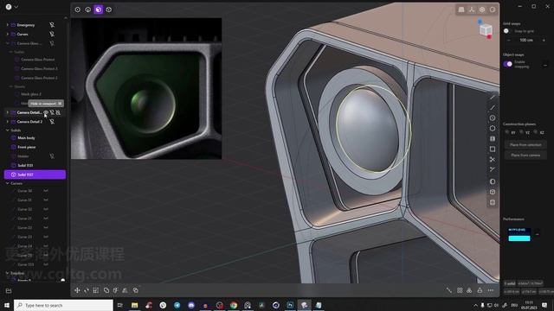Toggle visibility of Camera Detail 2 group
This screenshot has height=311, width=554.
(x=52, y=122)
